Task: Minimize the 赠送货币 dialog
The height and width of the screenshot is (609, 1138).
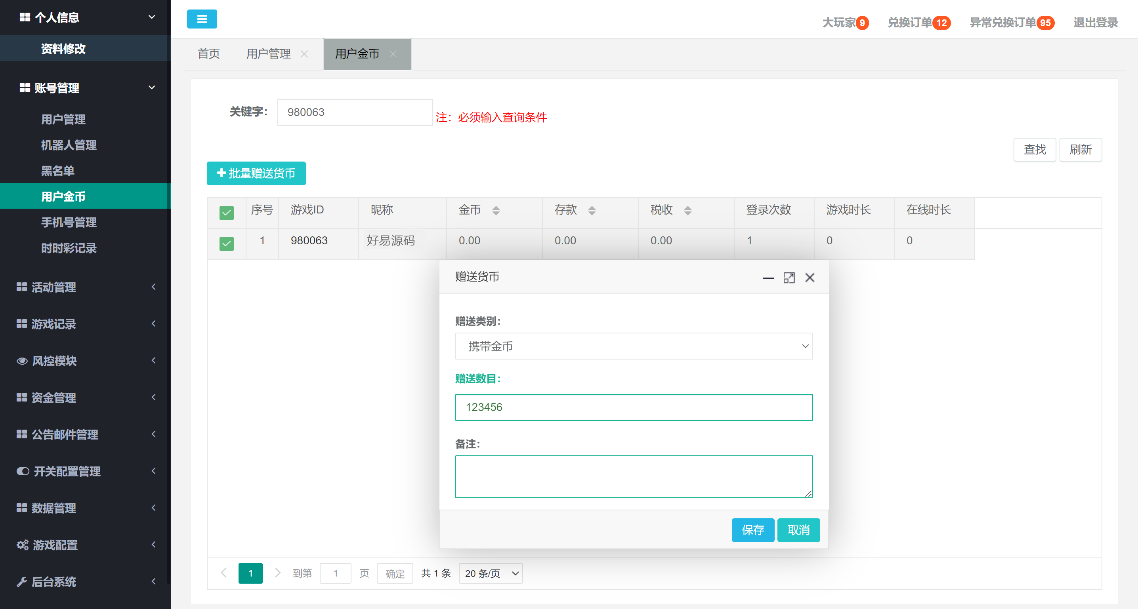Action: pos(769,278)
